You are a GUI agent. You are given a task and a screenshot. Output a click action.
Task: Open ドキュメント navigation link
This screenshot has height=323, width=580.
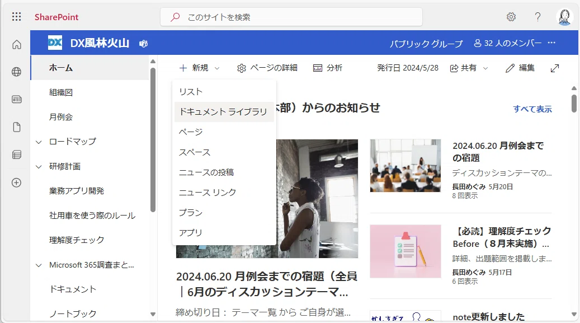73,289
